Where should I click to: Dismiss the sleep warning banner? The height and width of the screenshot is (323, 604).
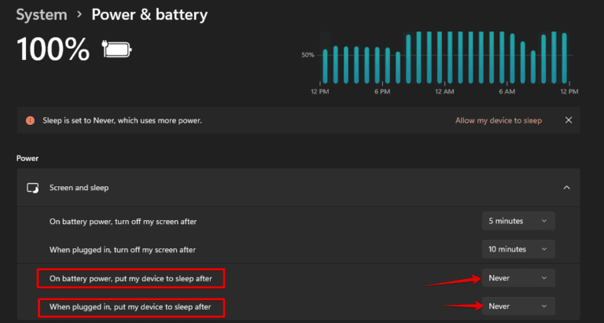[x=569, y=120]
